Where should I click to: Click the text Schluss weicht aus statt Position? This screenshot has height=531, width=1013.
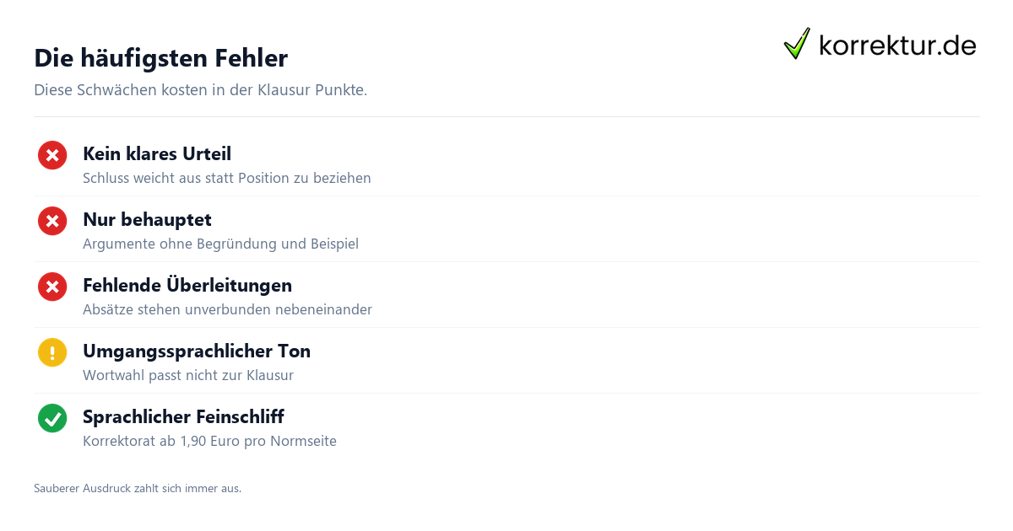(x=227, y=178)
